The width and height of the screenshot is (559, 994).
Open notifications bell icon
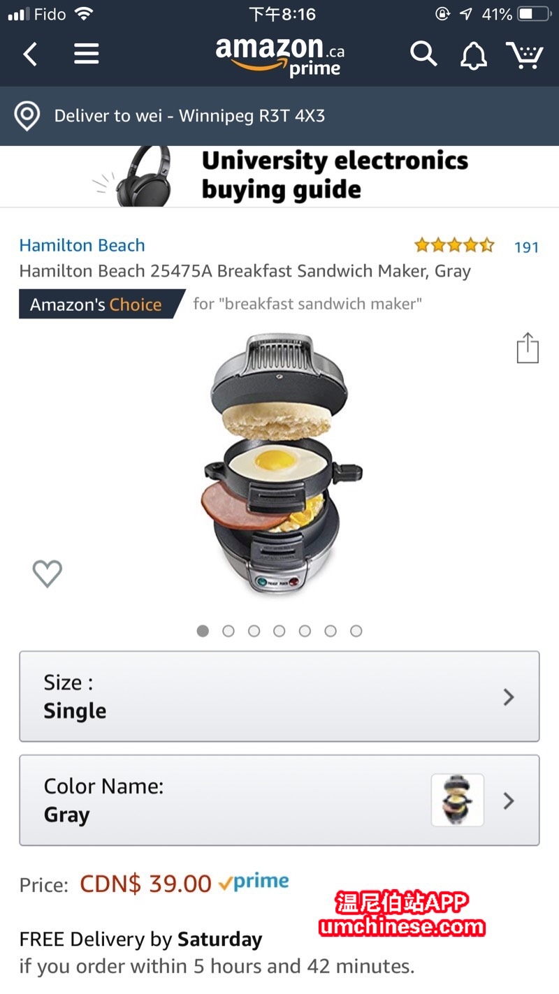(473, 54)
